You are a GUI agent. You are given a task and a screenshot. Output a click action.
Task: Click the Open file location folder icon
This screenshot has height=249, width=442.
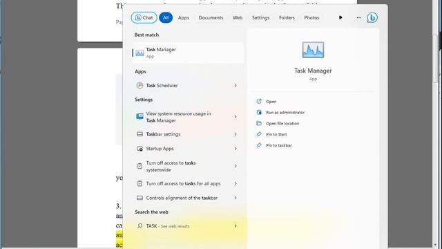click(259, 123)
